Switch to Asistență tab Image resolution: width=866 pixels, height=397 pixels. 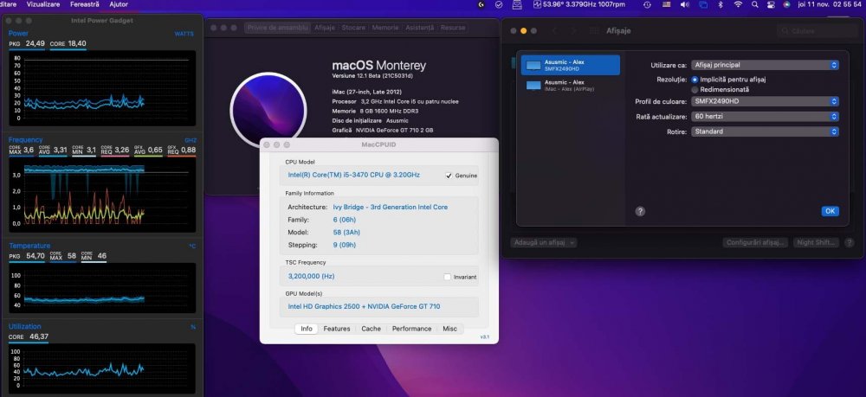(420, 28)
